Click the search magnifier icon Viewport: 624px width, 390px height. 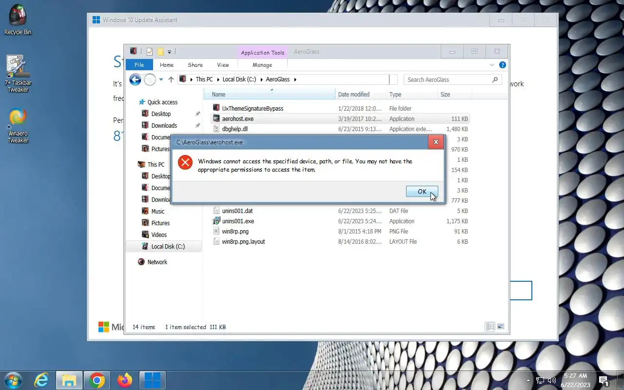pyautogui.click(x=495, y=79)
